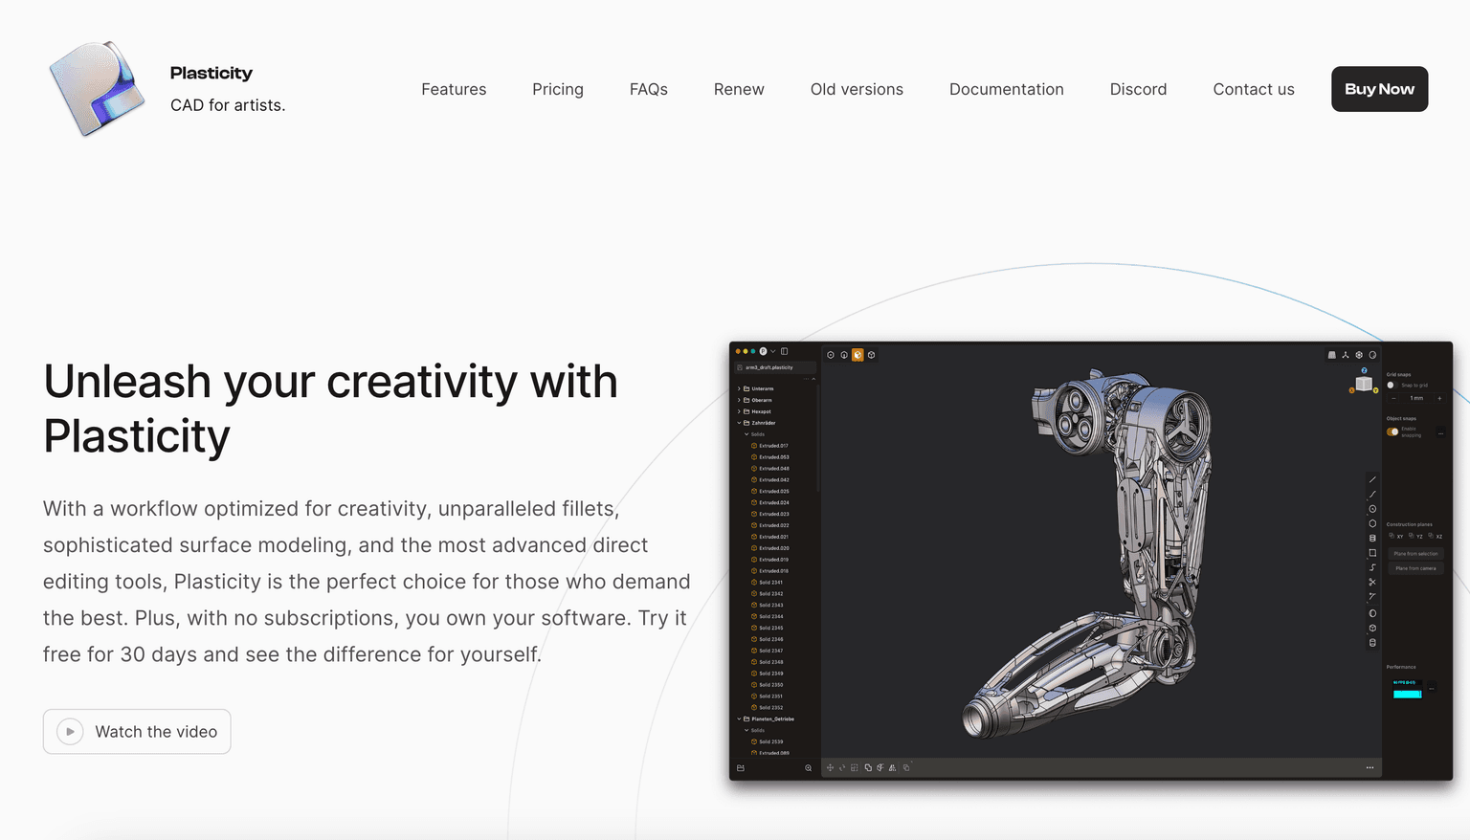This screenshot has width=1470, height=840.
Task: Expand the Hexapot folder in the outliner
Action: tap(739, 411)
